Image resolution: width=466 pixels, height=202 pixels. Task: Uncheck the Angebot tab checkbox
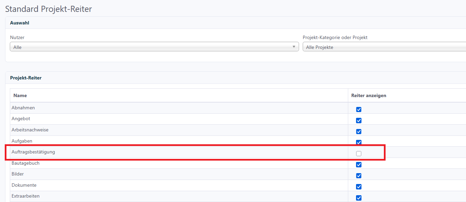point(359,121)
